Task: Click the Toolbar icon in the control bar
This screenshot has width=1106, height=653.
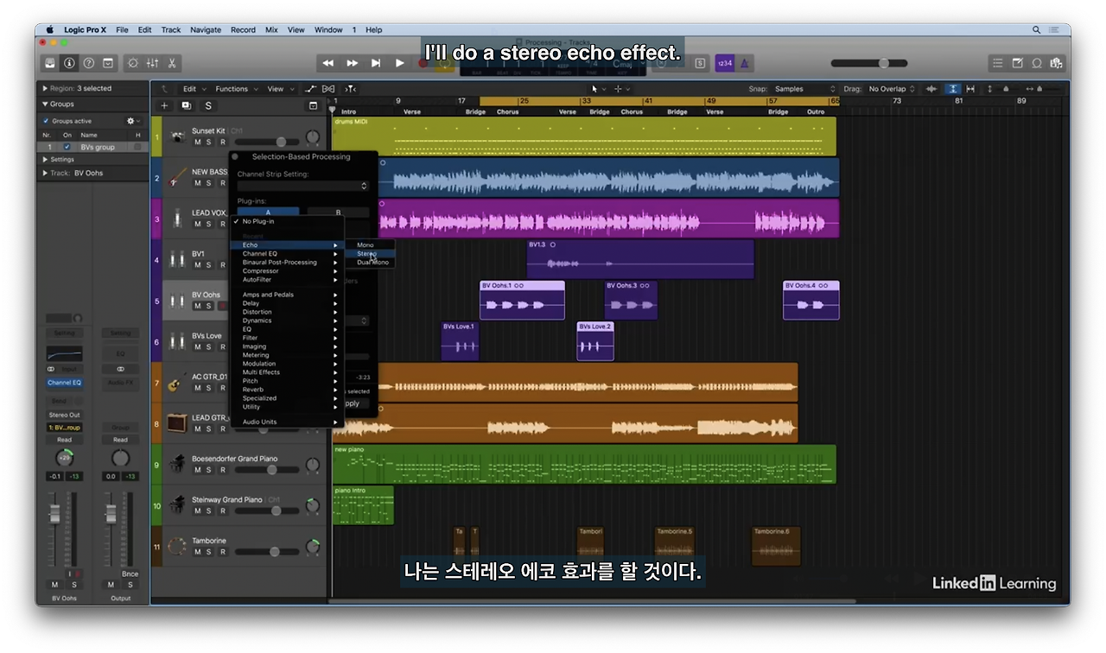Action: pyautogui.click(x=108, y=63)
